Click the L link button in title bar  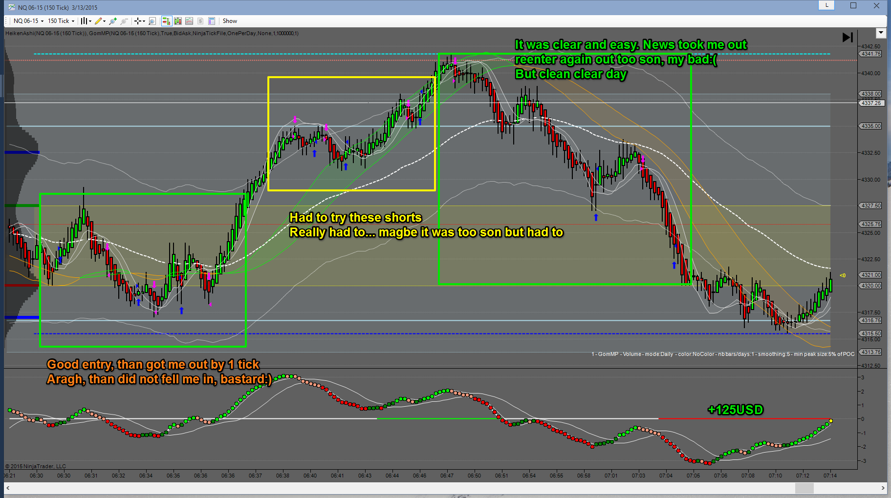827,5
